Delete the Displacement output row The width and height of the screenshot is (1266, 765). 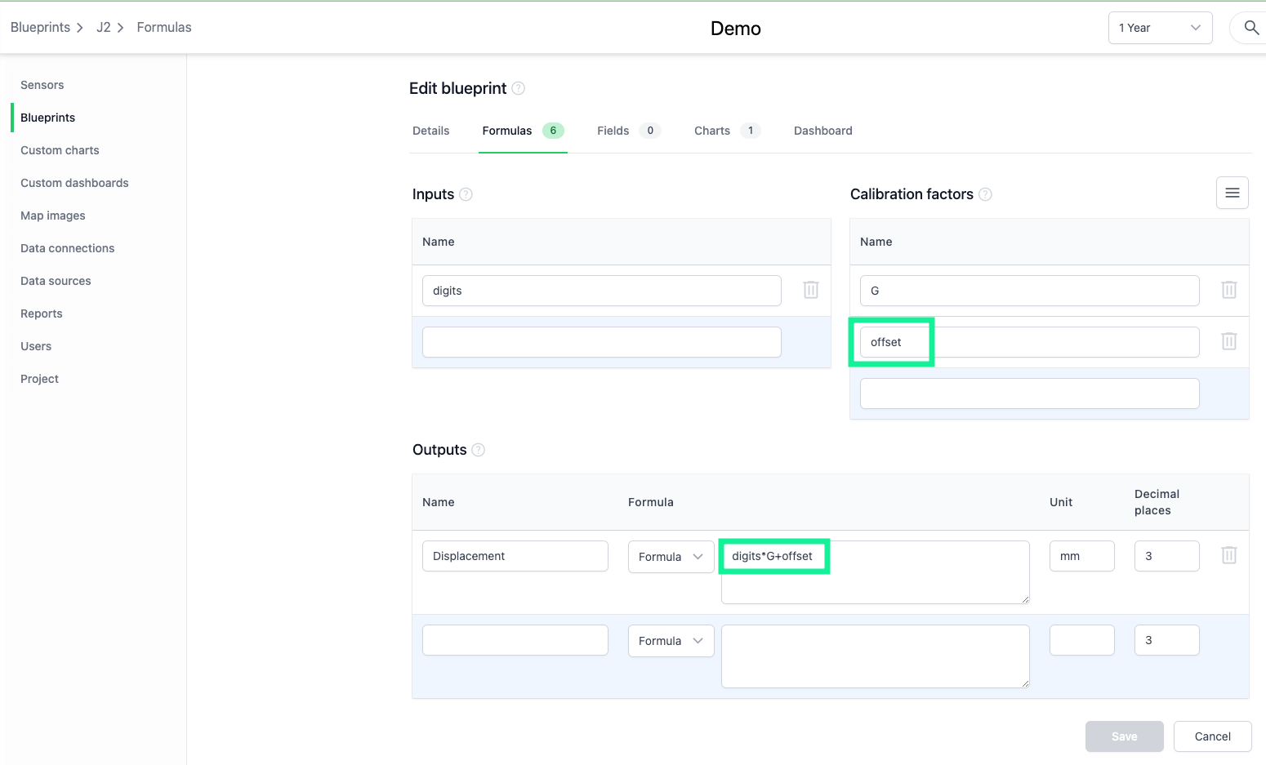[1228, 555]
